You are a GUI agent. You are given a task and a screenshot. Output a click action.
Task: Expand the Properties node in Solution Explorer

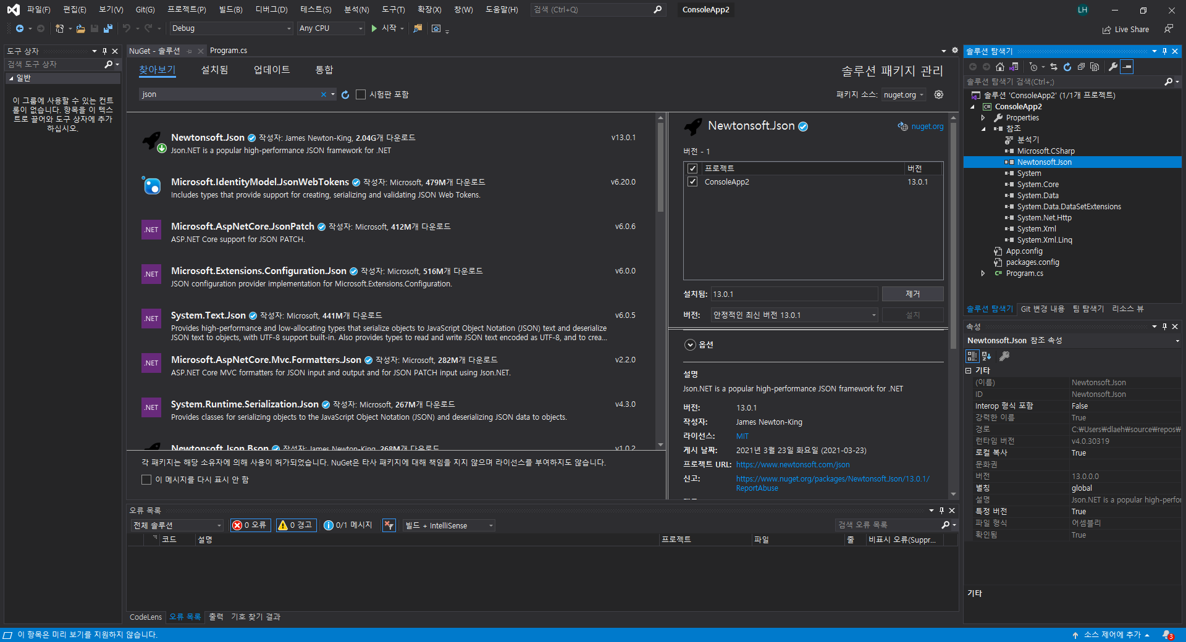click(983, 118)
